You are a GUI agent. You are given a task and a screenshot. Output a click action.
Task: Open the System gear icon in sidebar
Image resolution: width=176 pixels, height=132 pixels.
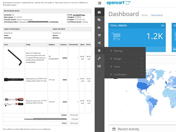pos(99,51)
